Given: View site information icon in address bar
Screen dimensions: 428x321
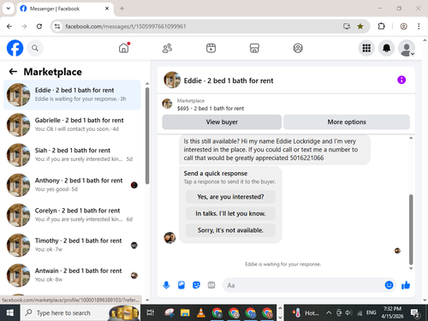Looking at the screenshot, I should pos(57,27).
